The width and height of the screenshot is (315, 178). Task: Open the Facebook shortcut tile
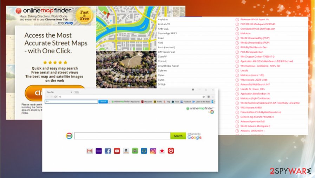tap(108, 151)
